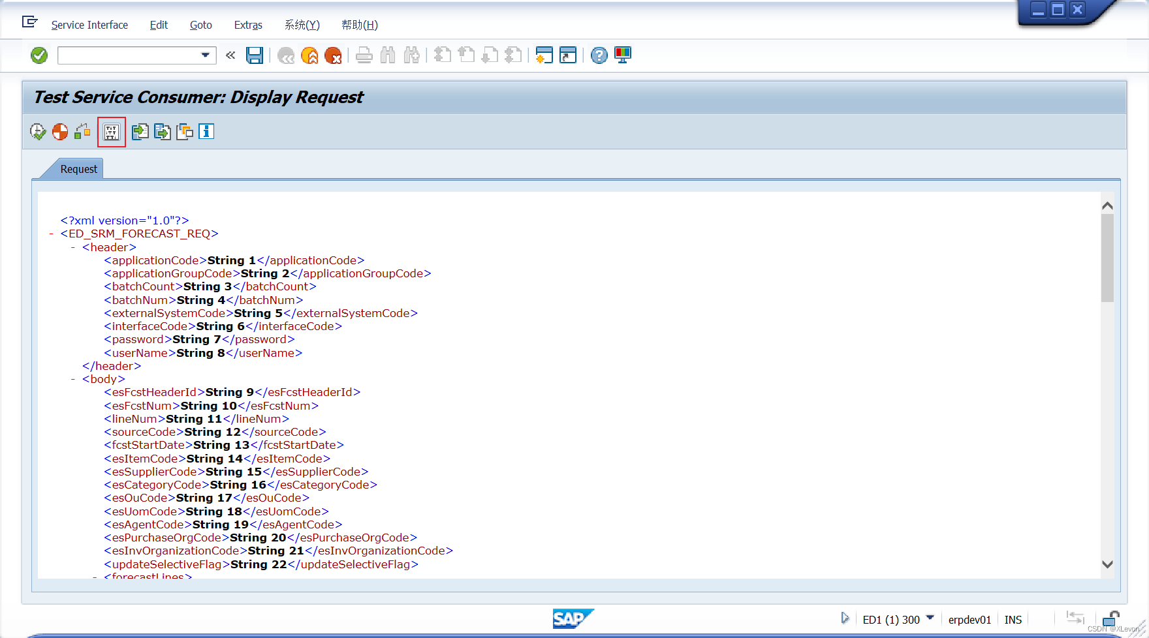
Task: Open the Help question mark icon
Action: pos(599,55)
